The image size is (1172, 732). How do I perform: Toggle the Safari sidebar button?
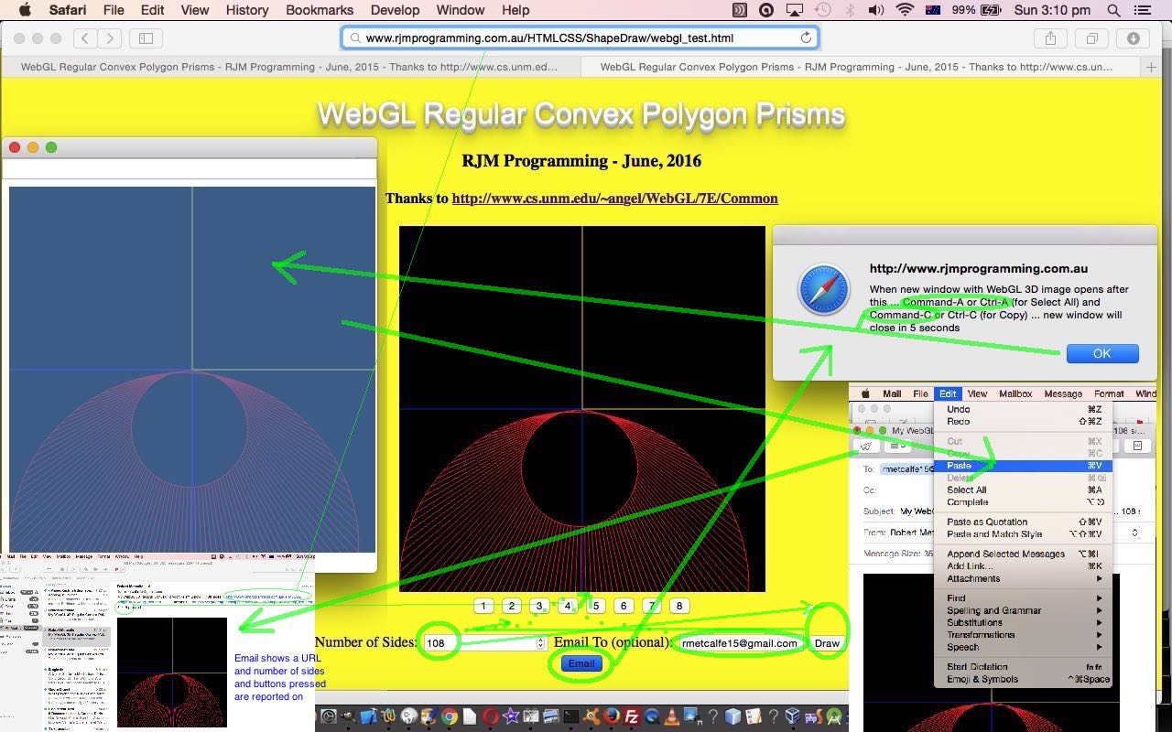tap(146, 38)
